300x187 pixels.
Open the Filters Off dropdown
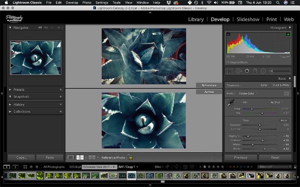[274, 167]
